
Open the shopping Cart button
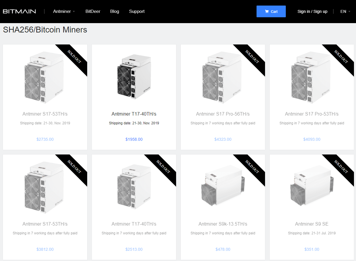coord(271,11)
